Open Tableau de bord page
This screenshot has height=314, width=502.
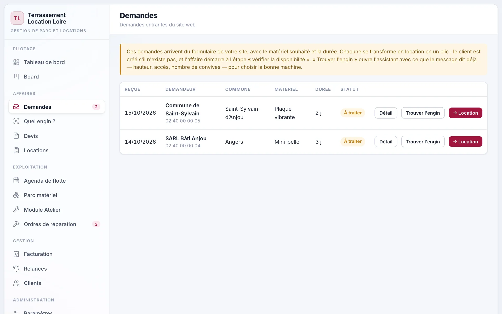point(57,62)
